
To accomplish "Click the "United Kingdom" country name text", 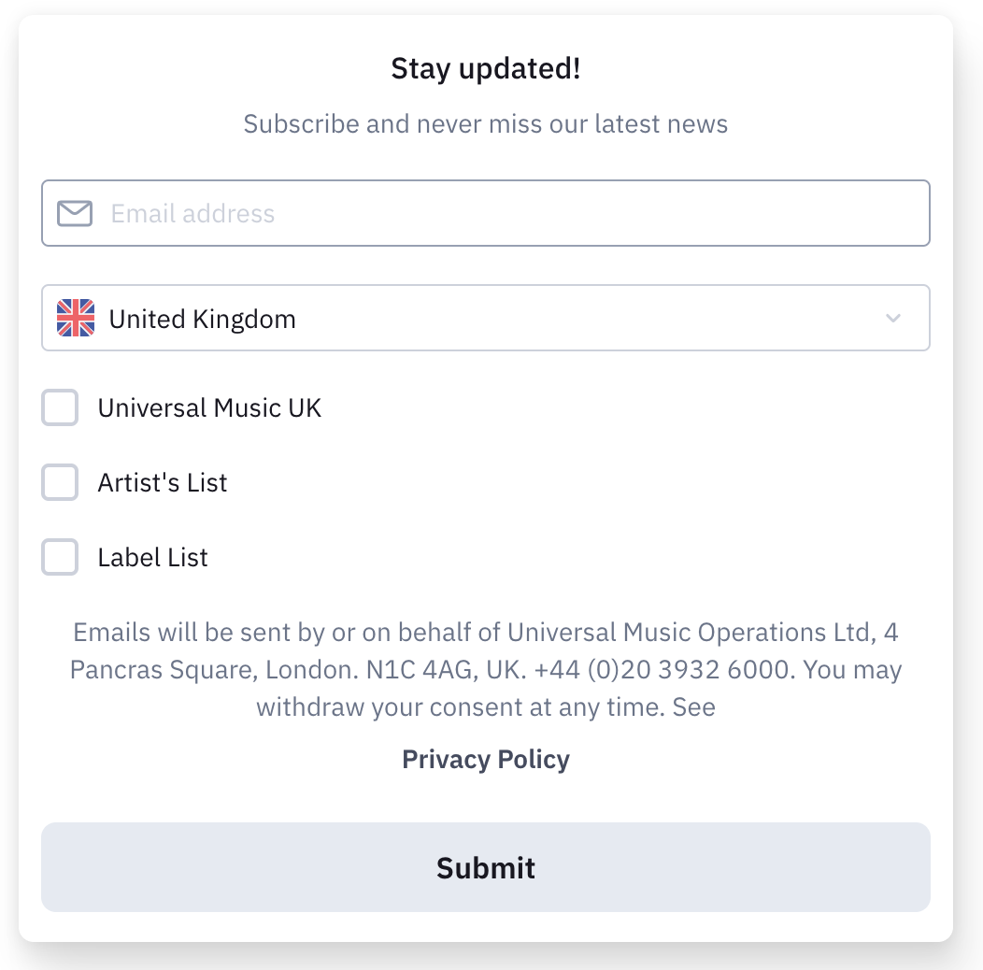I will (x=202, y=320).
